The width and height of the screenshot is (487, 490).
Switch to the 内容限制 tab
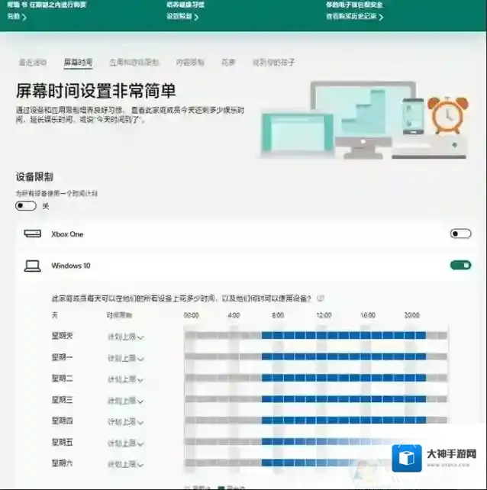coord(190,62)
